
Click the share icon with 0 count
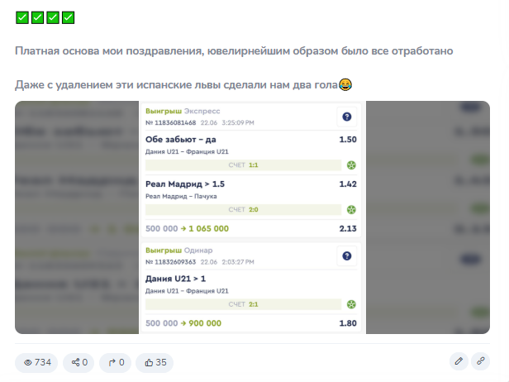[x=79, y=362]
